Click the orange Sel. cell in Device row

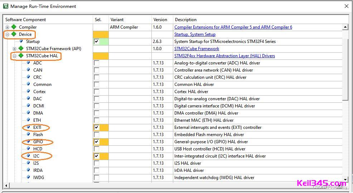[x=101, y=34]
